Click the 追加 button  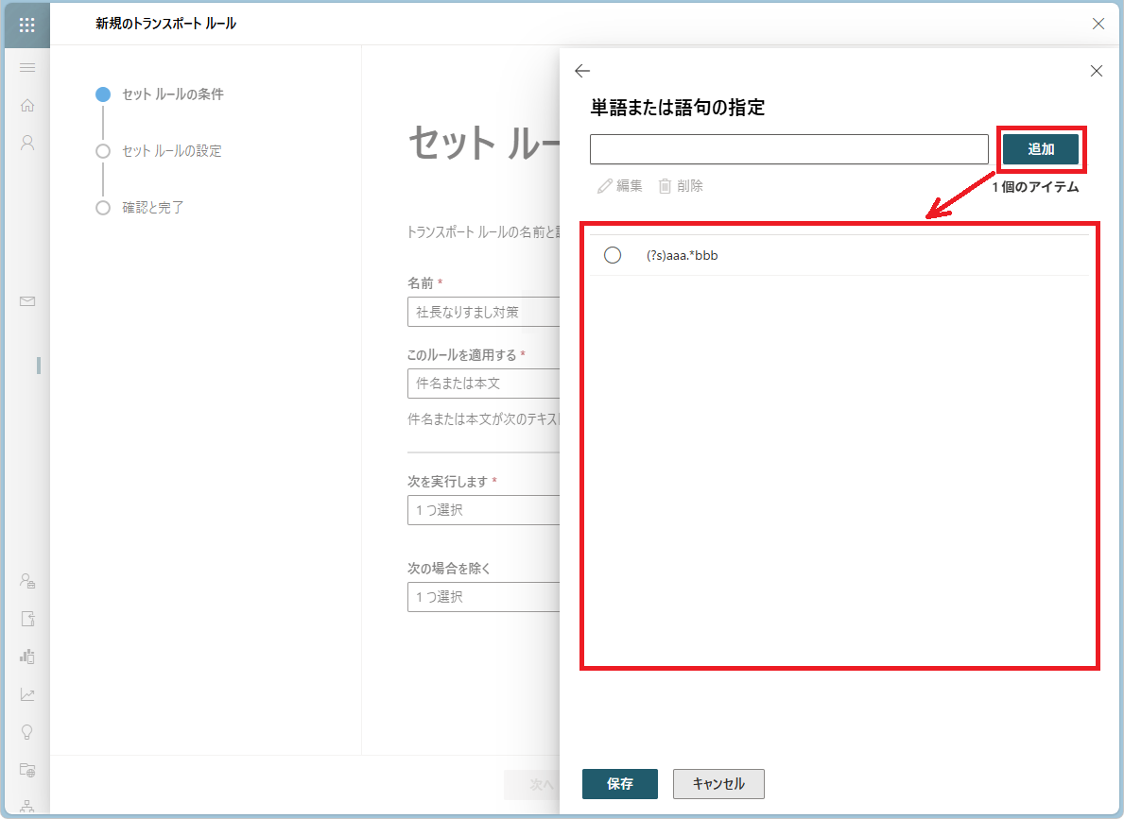click(1040, 149)
